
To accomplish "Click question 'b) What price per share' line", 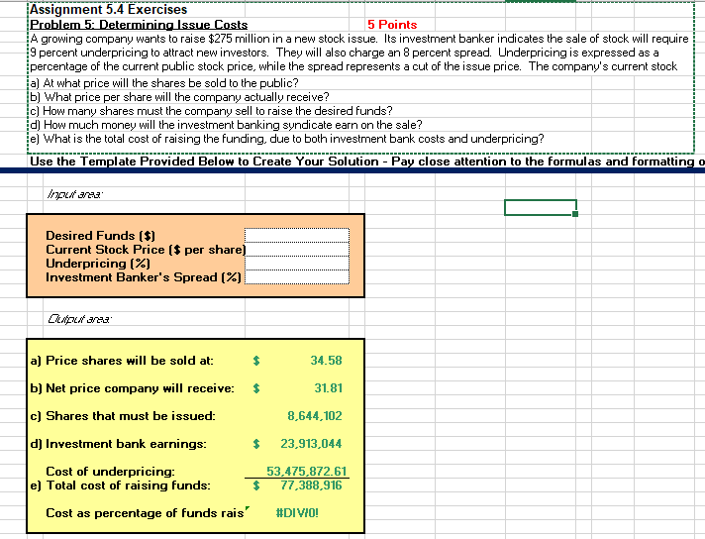I will 179,97.
